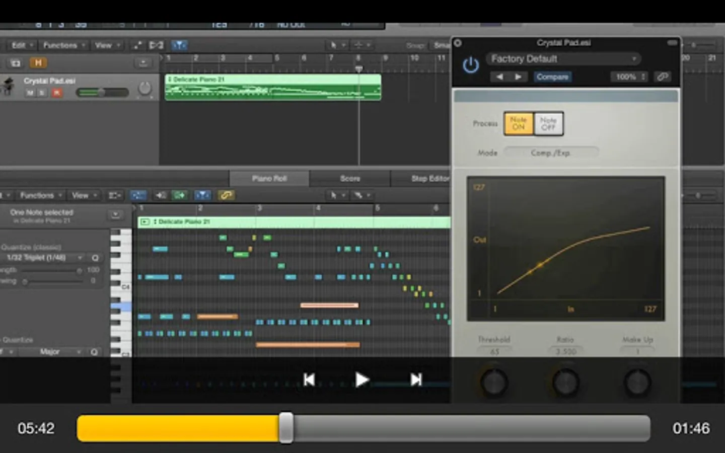This screenshot has height=453, width=725.
Task: Open the Comp./Exp. mode dropdown
Action: (551, 153)
